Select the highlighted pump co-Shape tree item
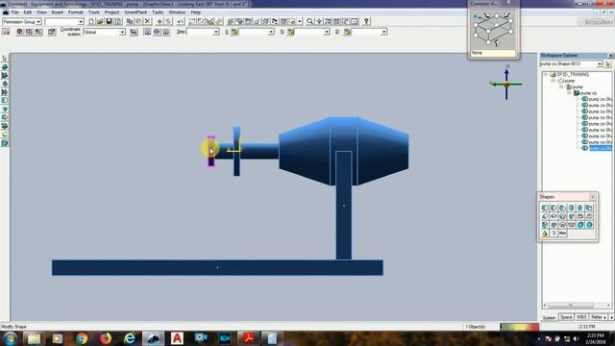The image size is (615, 346). pos(600,148)
